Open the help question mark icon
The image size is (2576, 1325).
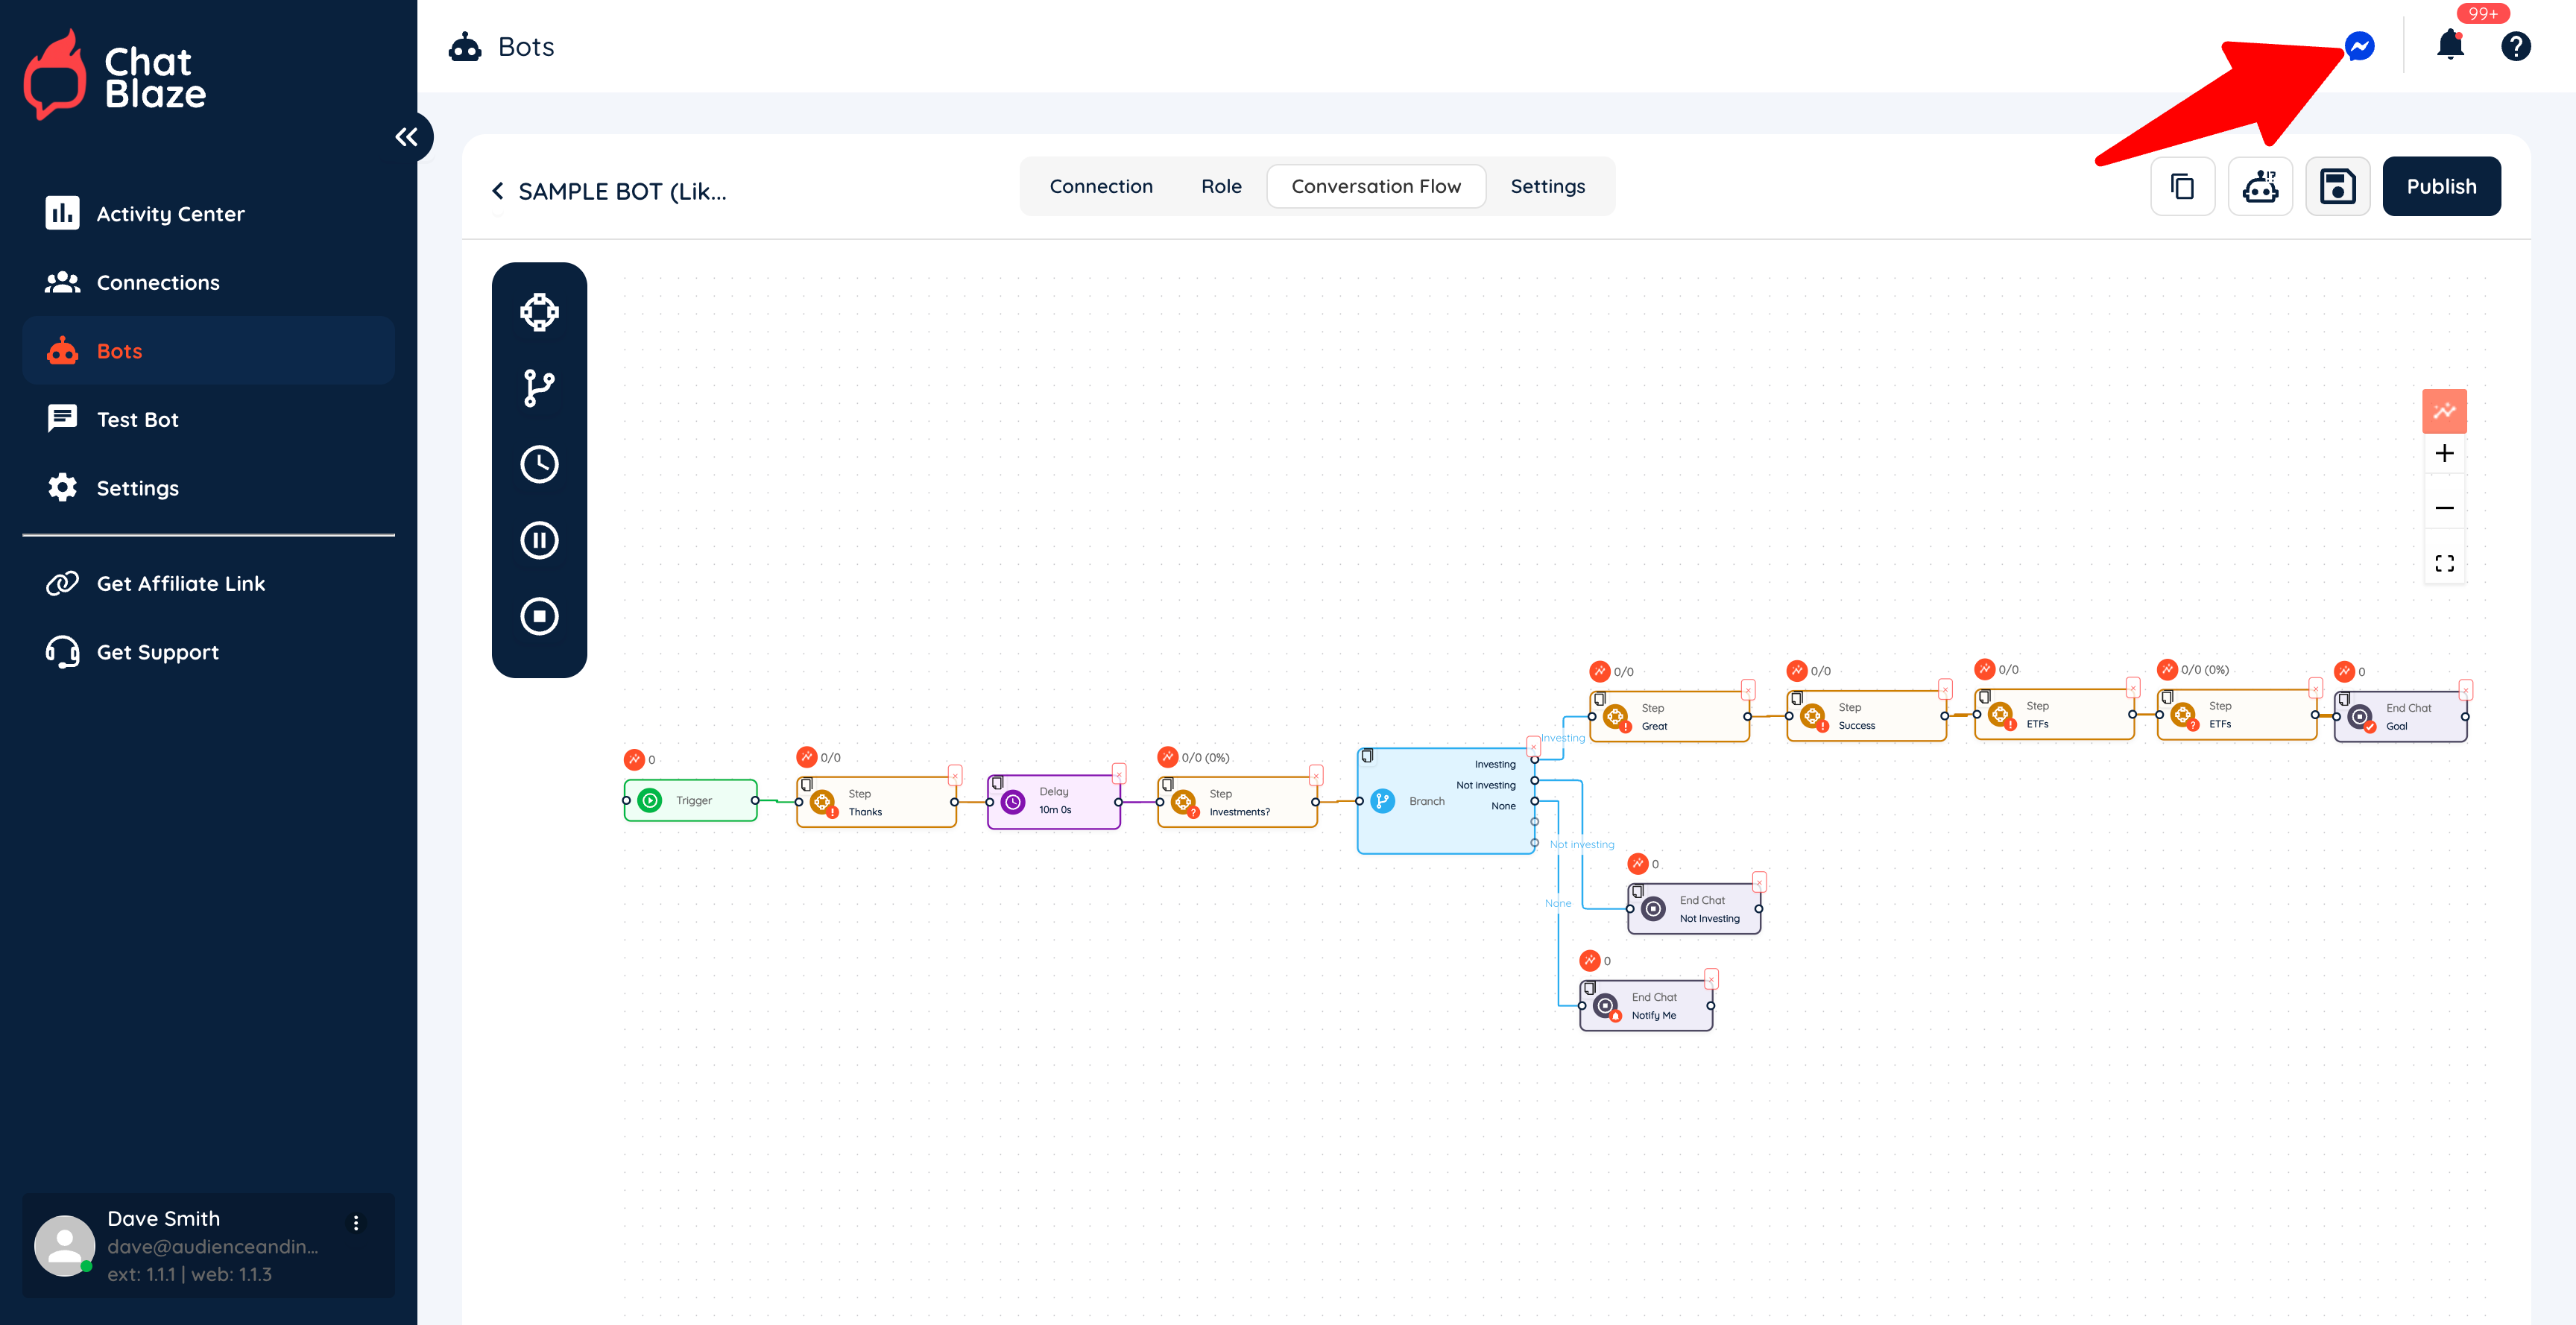(2515, 46)
